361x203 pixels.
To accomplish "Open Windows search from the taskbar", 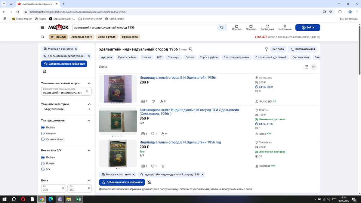I will click(x=14, y=199).
